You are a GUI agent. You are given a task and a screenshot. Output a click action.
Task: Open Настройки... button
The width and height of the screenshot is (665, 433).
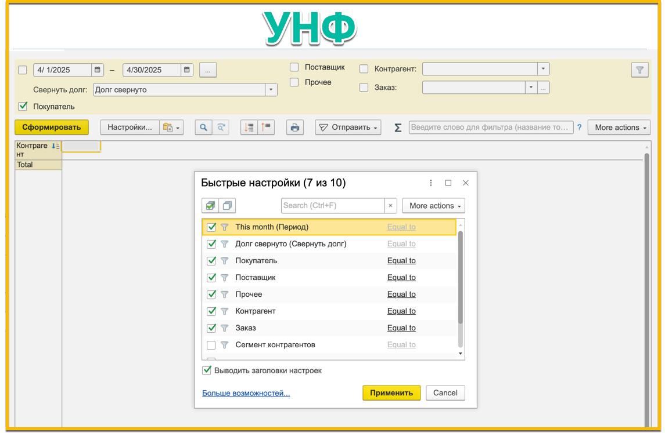pyautogui.click(x=130, y=128)
